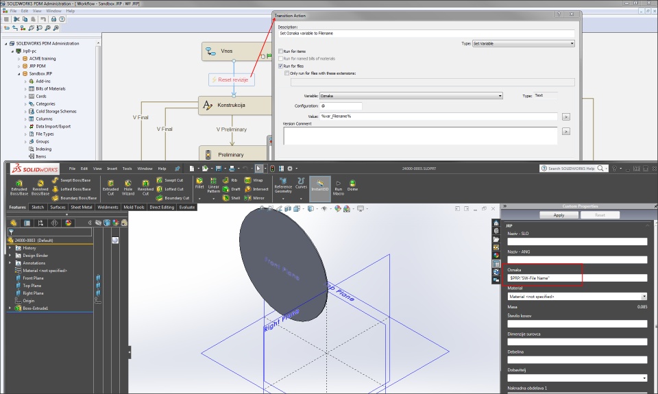Open SOLIDWORKS Insert menu
Viewport: 658px width, 394px height.
112,169
